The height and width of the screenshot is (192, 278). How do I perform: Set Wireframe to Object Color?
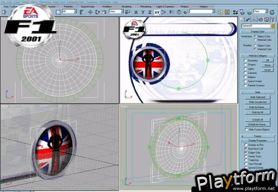click(x=255, y=36)
